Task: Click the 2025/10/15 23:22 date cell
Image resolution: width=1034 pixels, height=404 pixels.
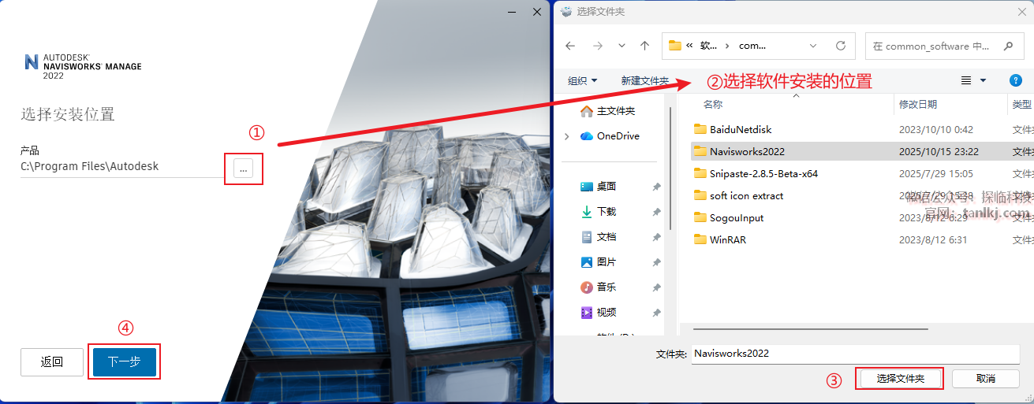Action: [939, 151]
